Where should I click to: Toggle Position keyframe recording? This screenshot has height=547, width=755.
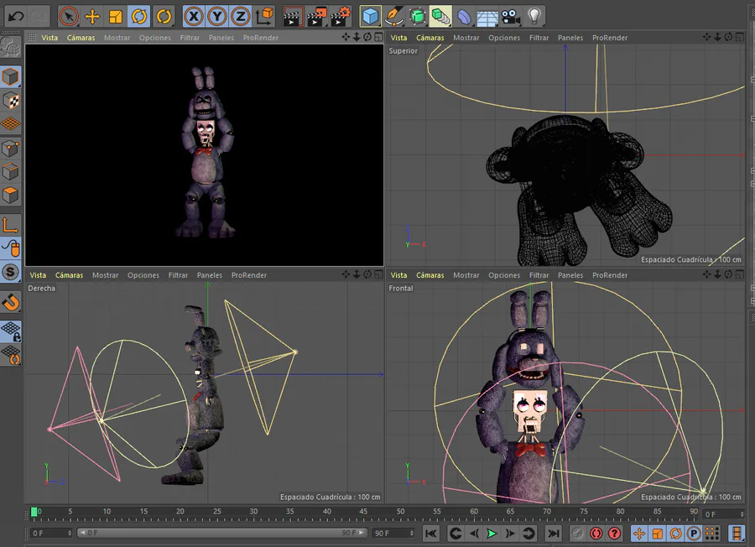(639, 533)
